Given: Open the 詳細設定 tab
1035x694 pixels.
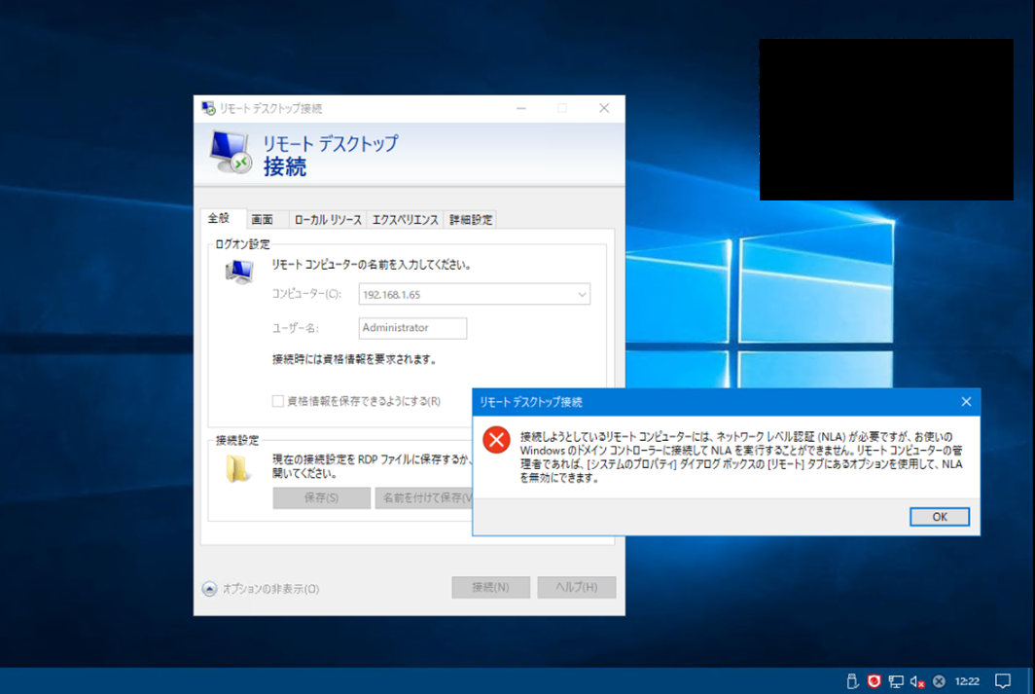Looking at the screenshot, I should pos(470,220).
